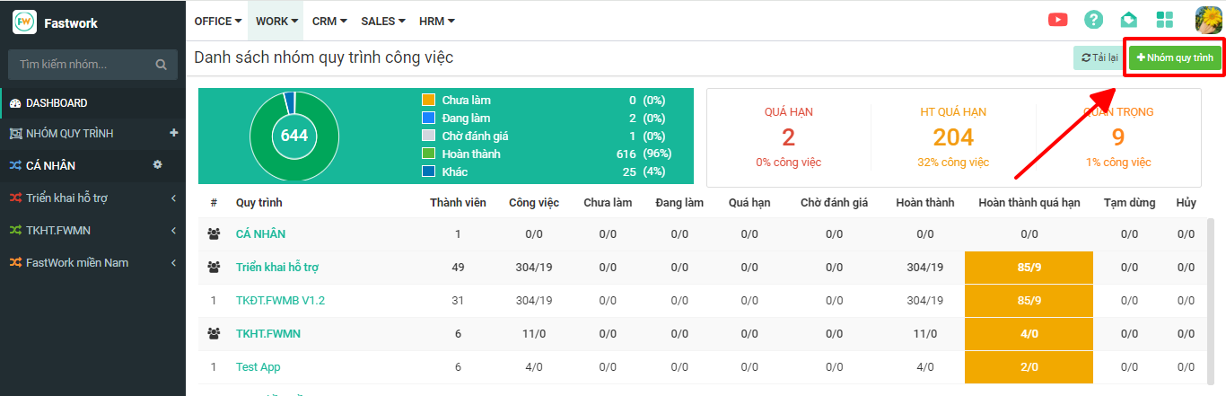
Task: Open the YouTube tutorial icon
Action: tap(1058, 20)
